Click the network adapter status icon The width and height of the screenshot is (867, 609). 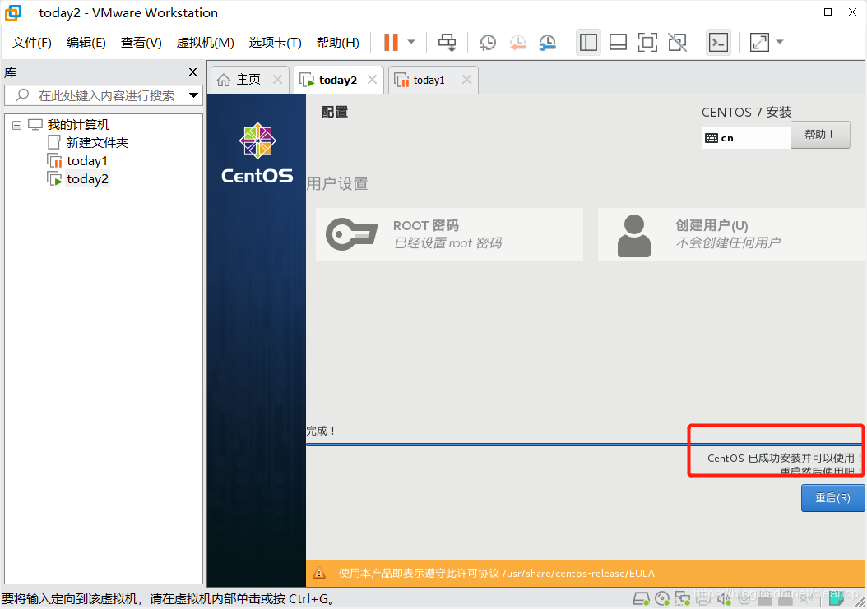pyautogui.click(x=683, y=598)
